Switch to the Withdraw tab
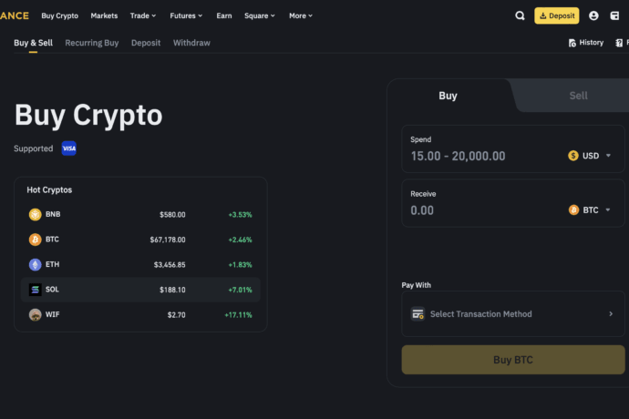The width and height of the screenshot is (629, 419). (191, 43)
